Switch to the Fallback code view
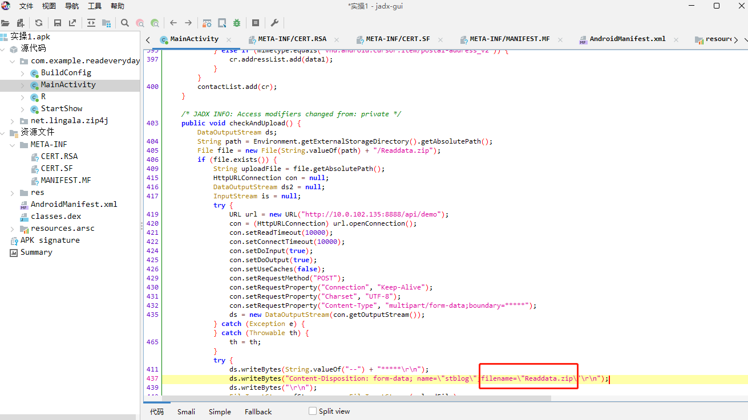 coord(258,411)
